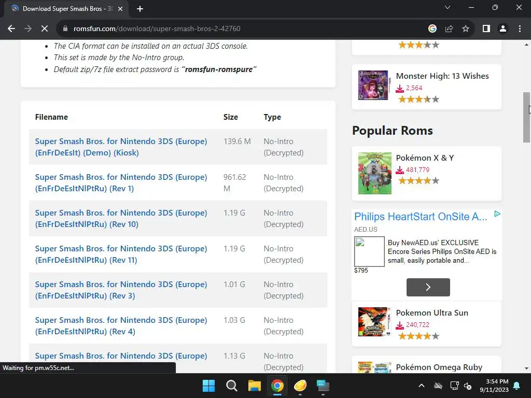
Task: Click the Pokémon X & Y download icon
Action: pyautogui.click(x=400, y=170)
